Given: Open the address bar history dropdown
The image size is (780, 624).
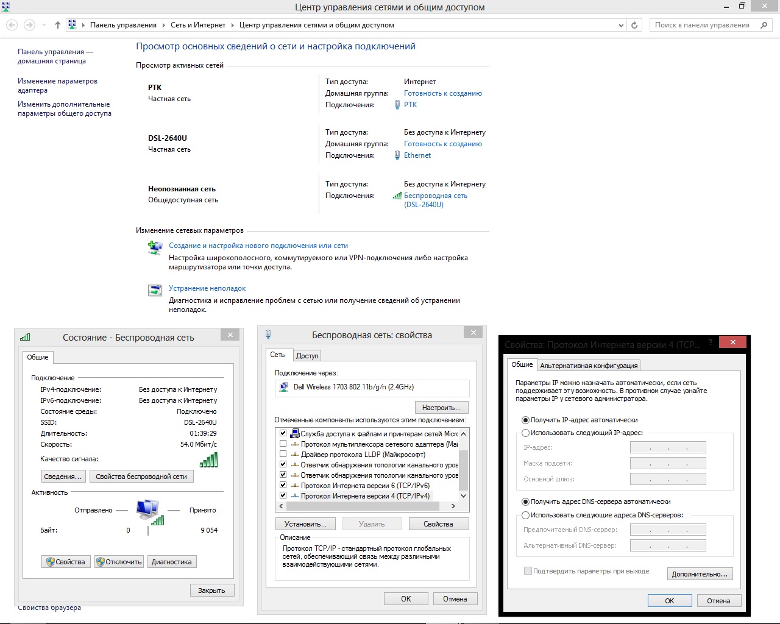Looking at the screenshot, I should [x=621, y=25].
